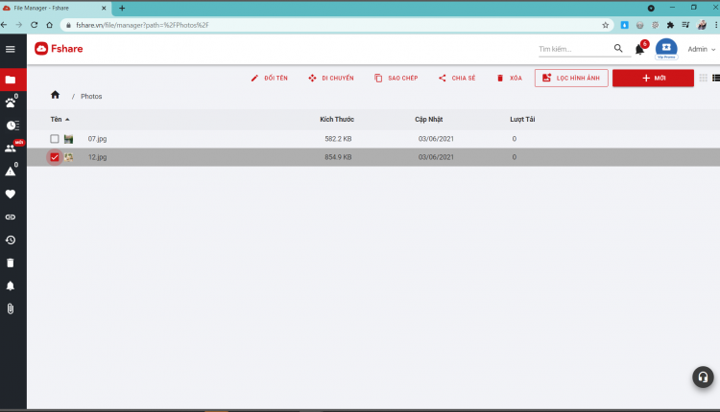This screenshot has height=412, width=720.
Task: Click SAO CHÉP copy button
Action: [x=396, y=78]
